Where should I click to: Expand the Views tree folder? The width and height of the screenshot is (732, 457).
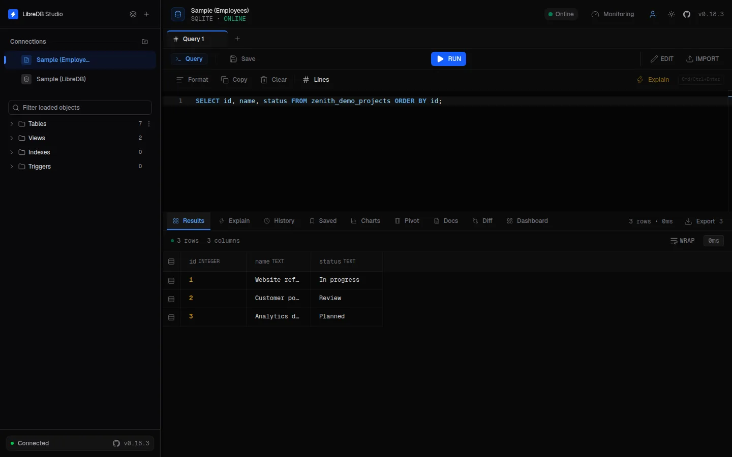coord(12,138)
